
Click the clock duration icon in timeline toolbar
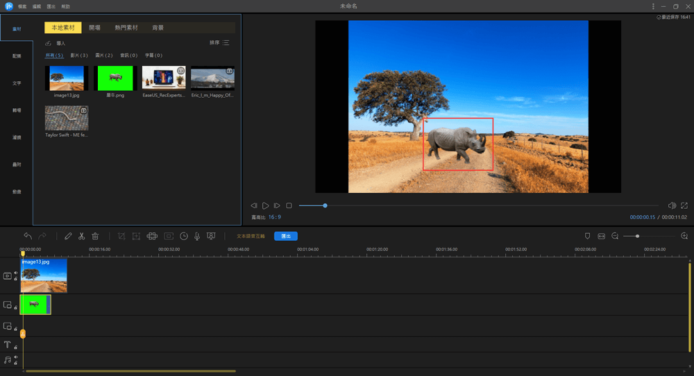pyautogui.click(x=184, y=236)
